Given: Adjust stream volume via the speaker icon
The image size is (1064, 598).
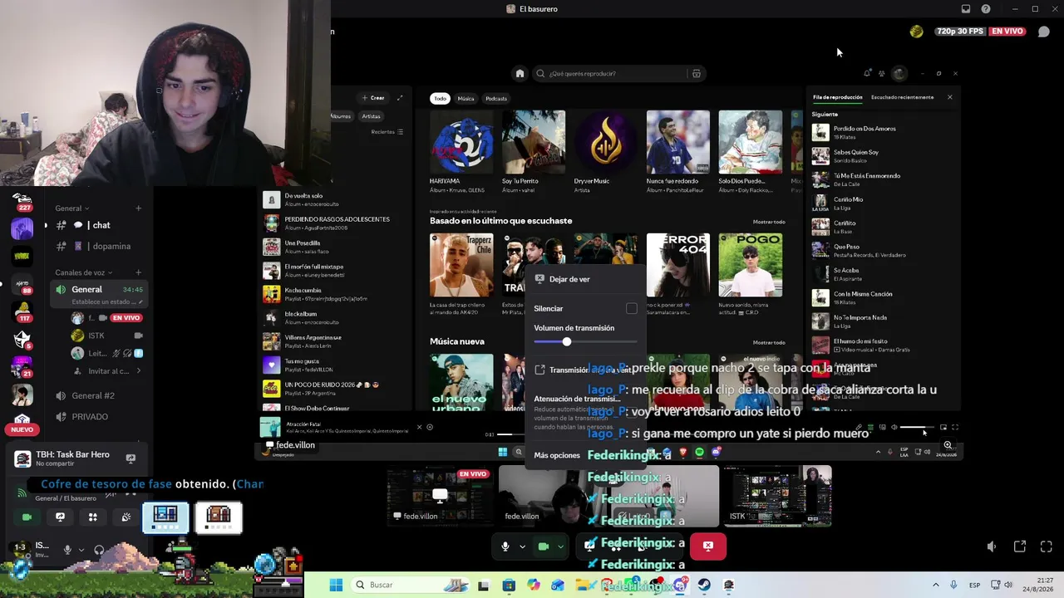Looking at the screenshot, I should [x=992, y=547].
